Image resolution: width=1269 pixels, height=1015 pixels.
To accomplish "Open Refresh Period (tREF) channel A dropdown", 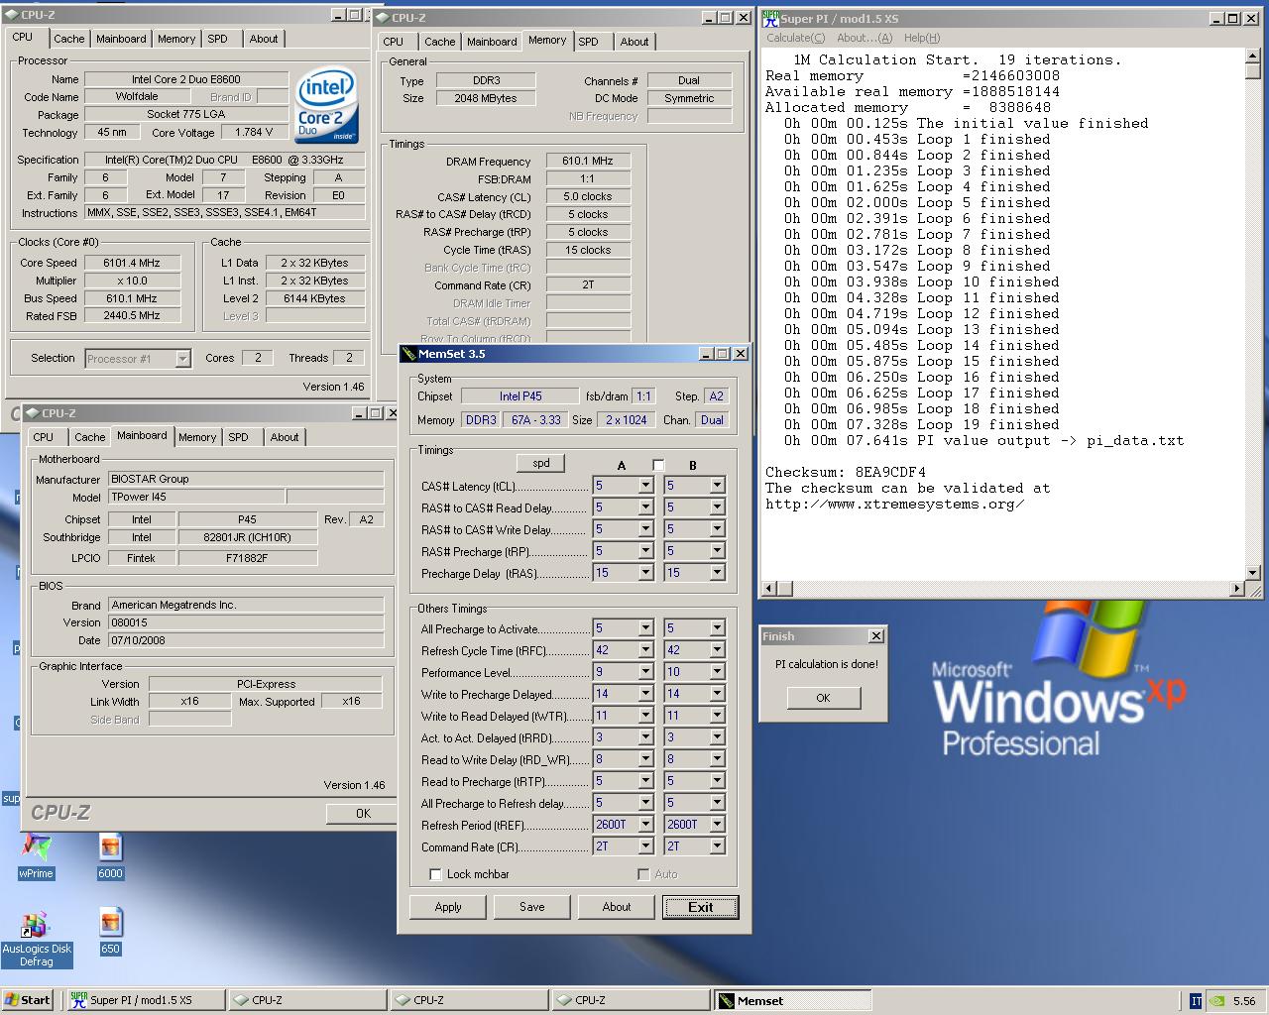I will click(x=645, y=825).
